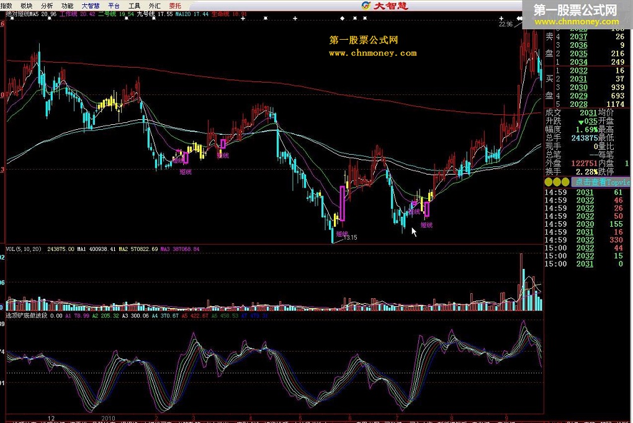Select the 九号线 17.55 legend entry

155,14
